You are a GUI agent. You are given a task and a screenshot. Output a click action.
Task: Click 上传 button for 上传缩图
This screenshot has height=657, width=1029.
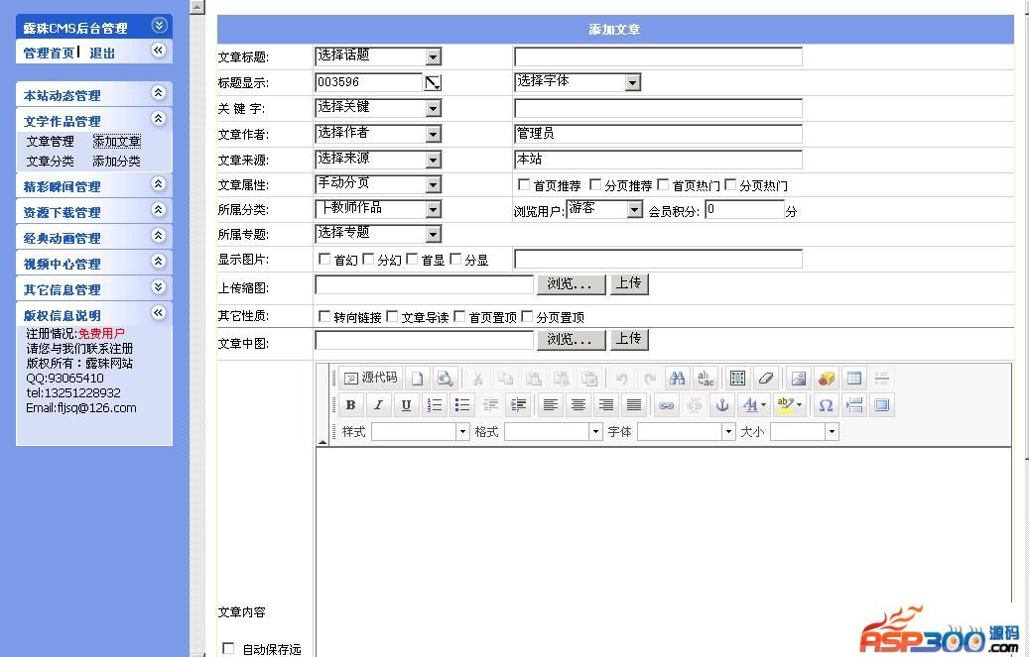pyautogui.click(x=629, y=283)
